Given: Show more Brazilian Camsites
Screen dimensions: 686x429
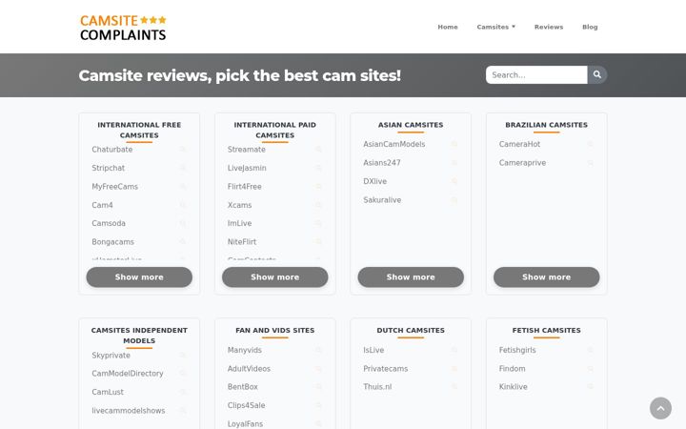Looking at the screenshot, I should tap(547, 277).
